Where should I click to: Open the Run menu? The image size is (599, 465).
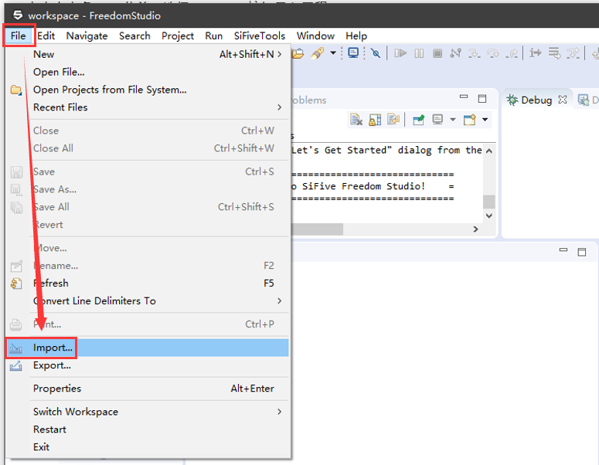[x=213, y=36]
